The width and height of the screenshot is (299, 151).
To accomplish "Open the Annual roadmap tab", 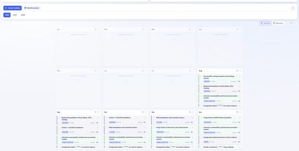I will [12, 8].
